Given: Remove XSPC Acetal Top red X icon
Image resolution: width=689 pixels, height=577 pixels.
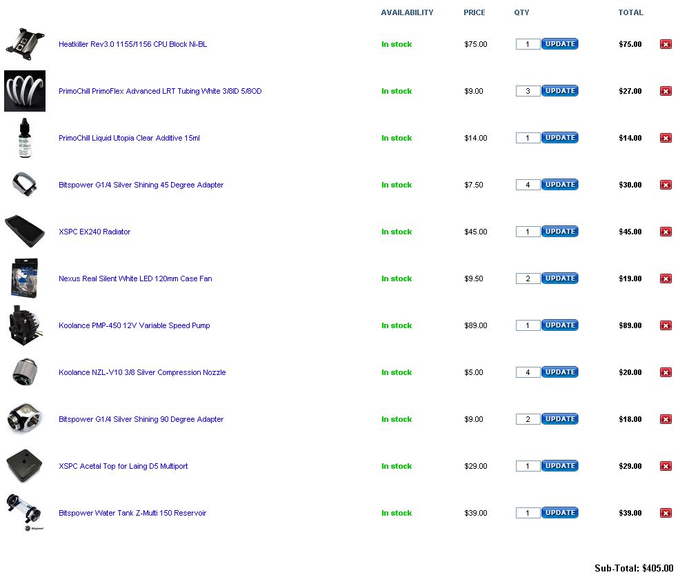Looking at the screenshot, I should click(x=666, y=466).
